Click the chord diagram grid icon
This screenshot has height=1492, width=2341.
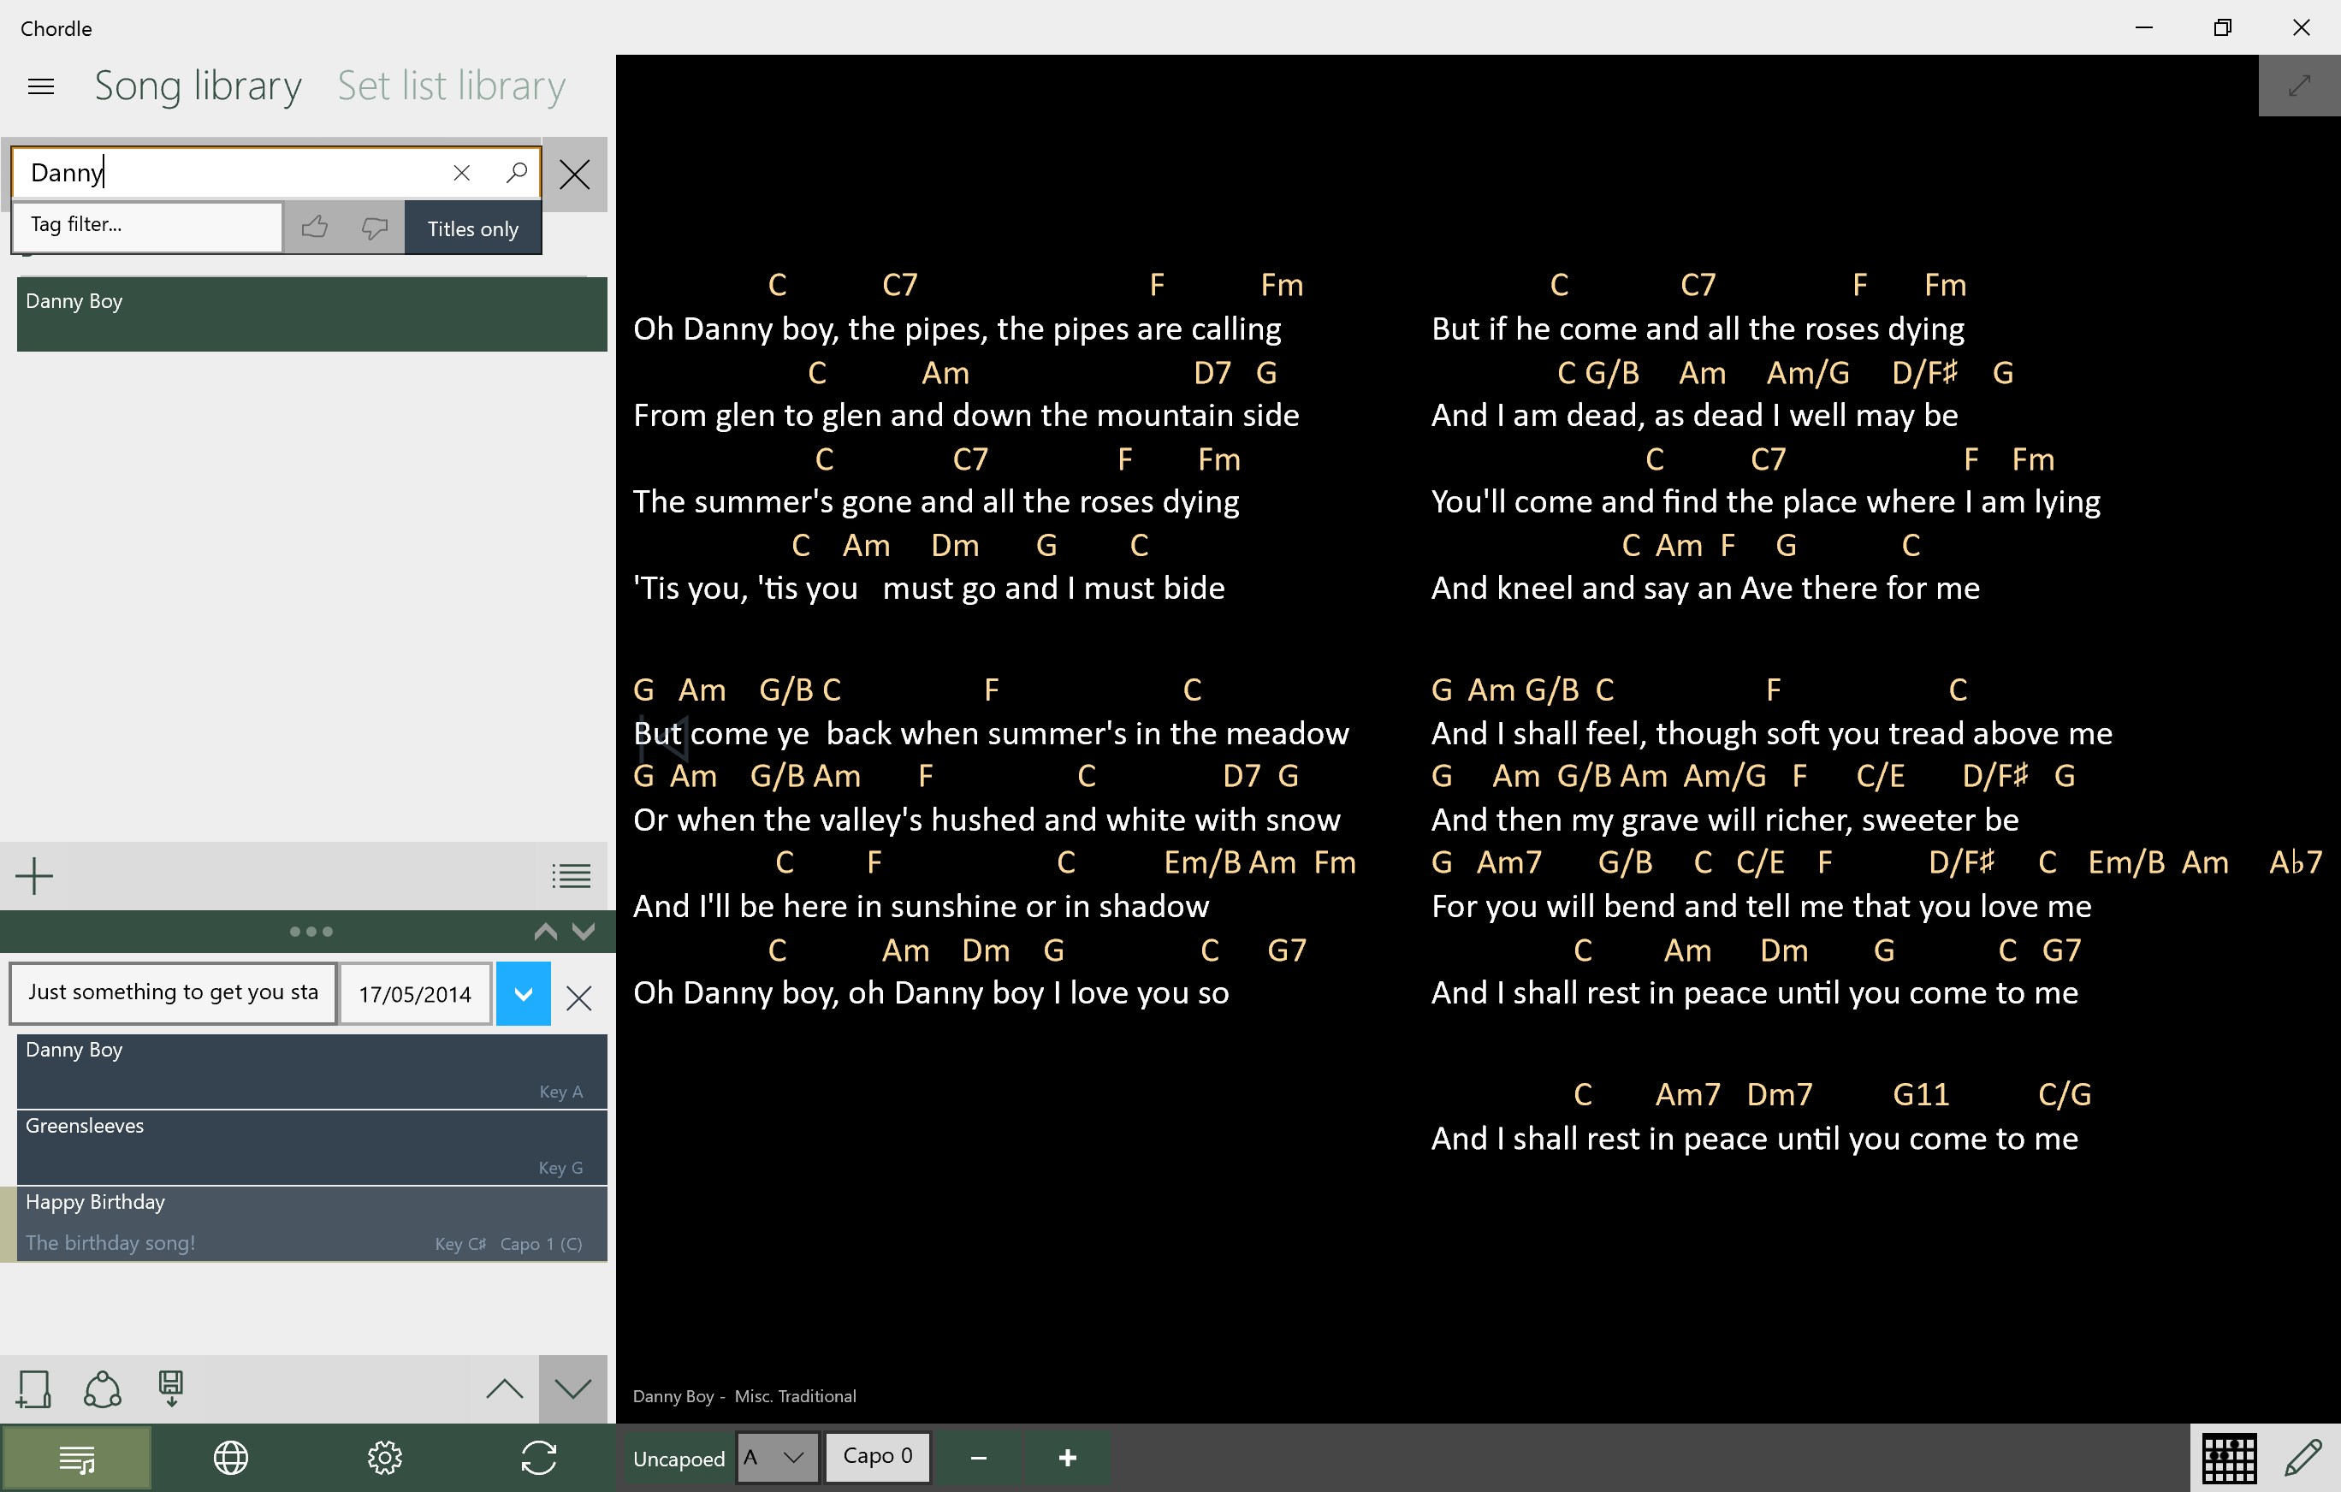(2228, 1458)
